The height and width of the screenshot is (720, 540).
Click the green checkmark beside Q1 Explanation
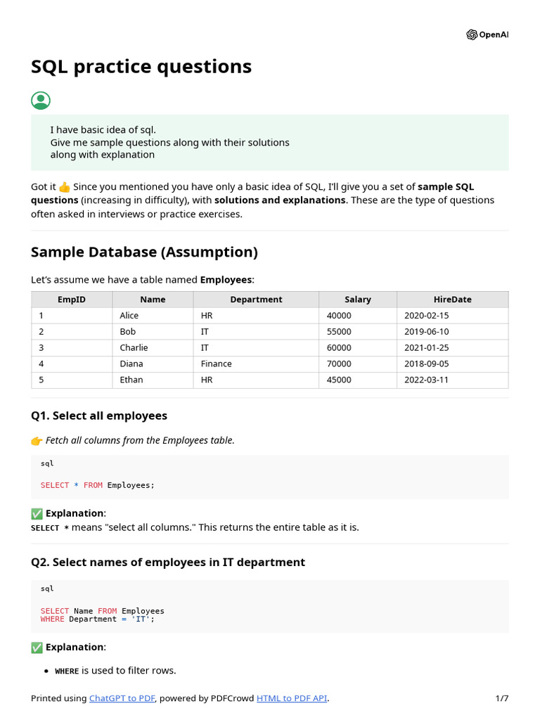pyautogui.click(x=37, y=513)
